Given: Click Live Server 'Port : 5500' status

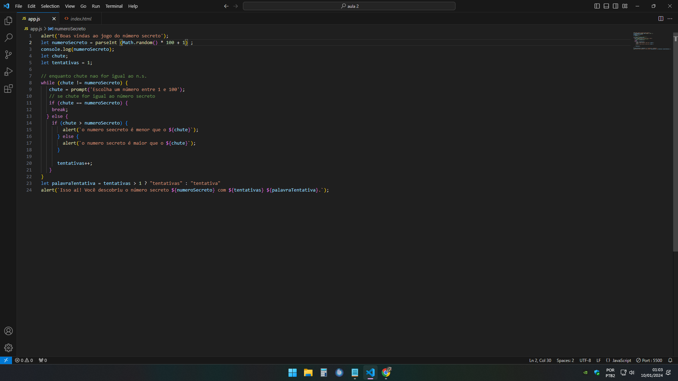Looking at the screenshot, I should pos(649,360).
